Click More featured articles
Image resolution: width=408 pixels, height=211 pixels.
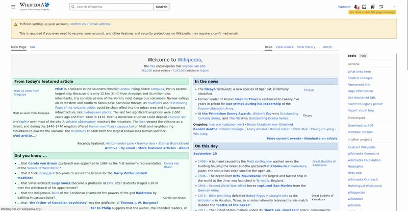(157, 148)
